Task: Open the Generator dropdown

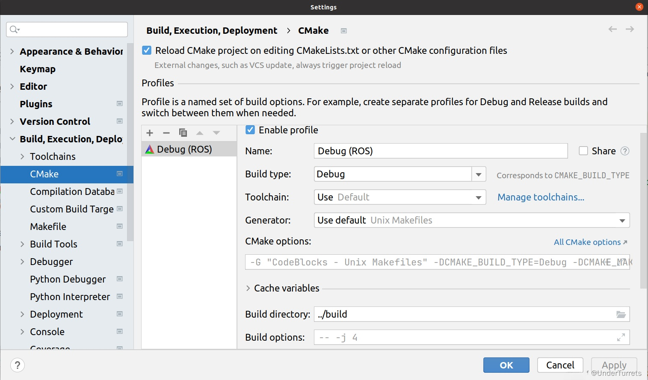Action: pyautogui.click(x=622, y=221)
